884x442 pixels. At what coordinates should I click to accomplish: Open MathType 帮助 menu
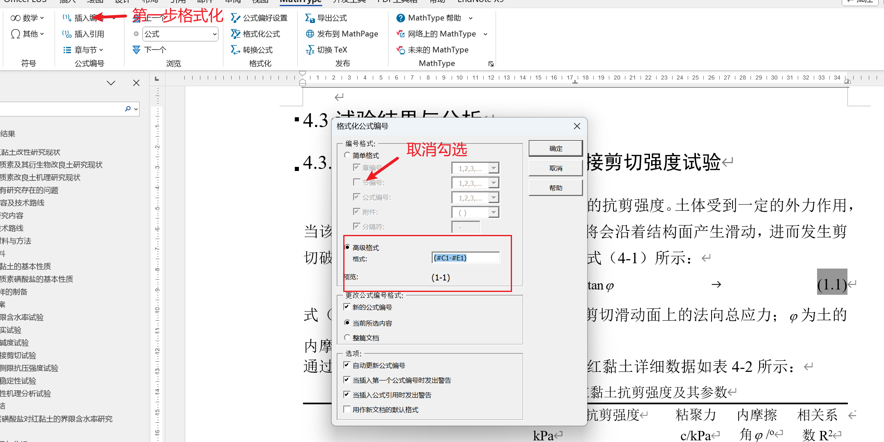pos(434,18)
